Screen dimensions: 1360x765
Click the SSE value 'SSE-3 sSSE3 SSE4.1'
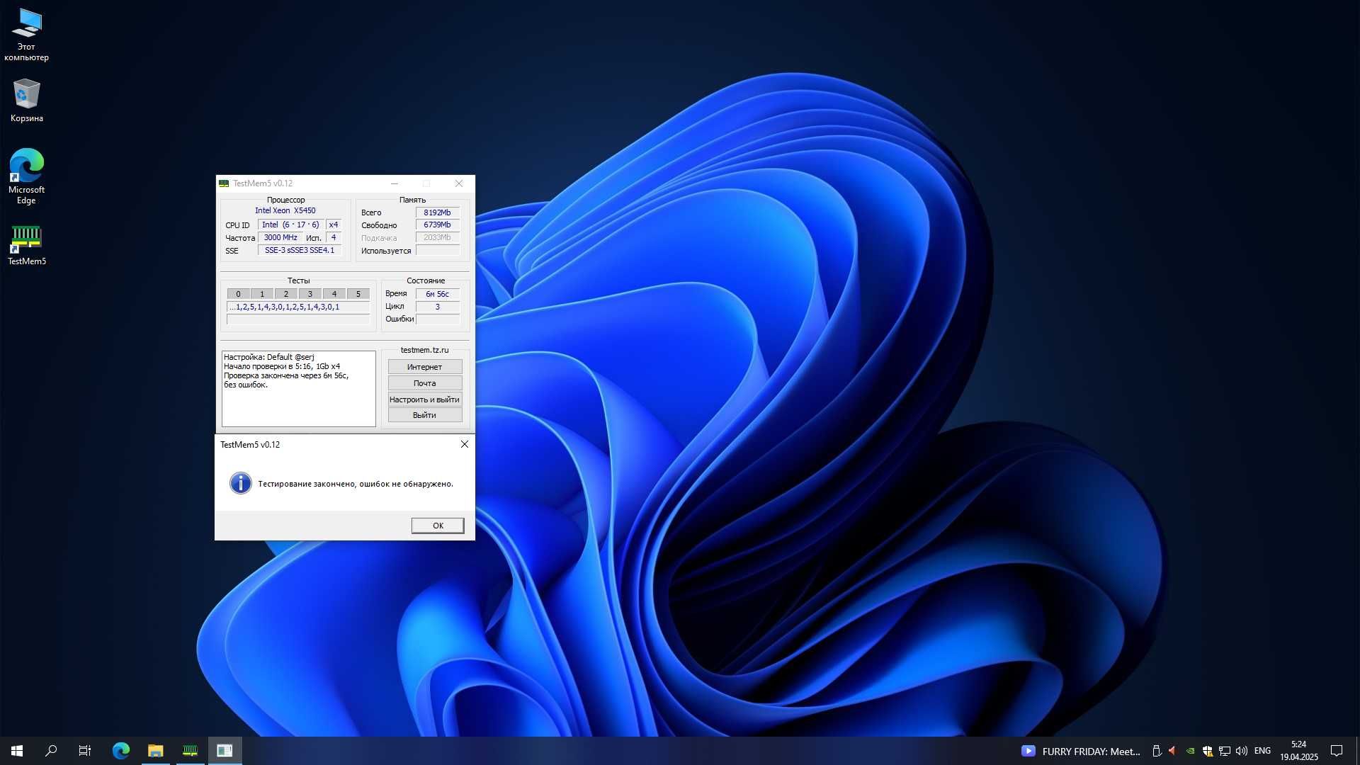pyautogui.click(x=300, y=250)
